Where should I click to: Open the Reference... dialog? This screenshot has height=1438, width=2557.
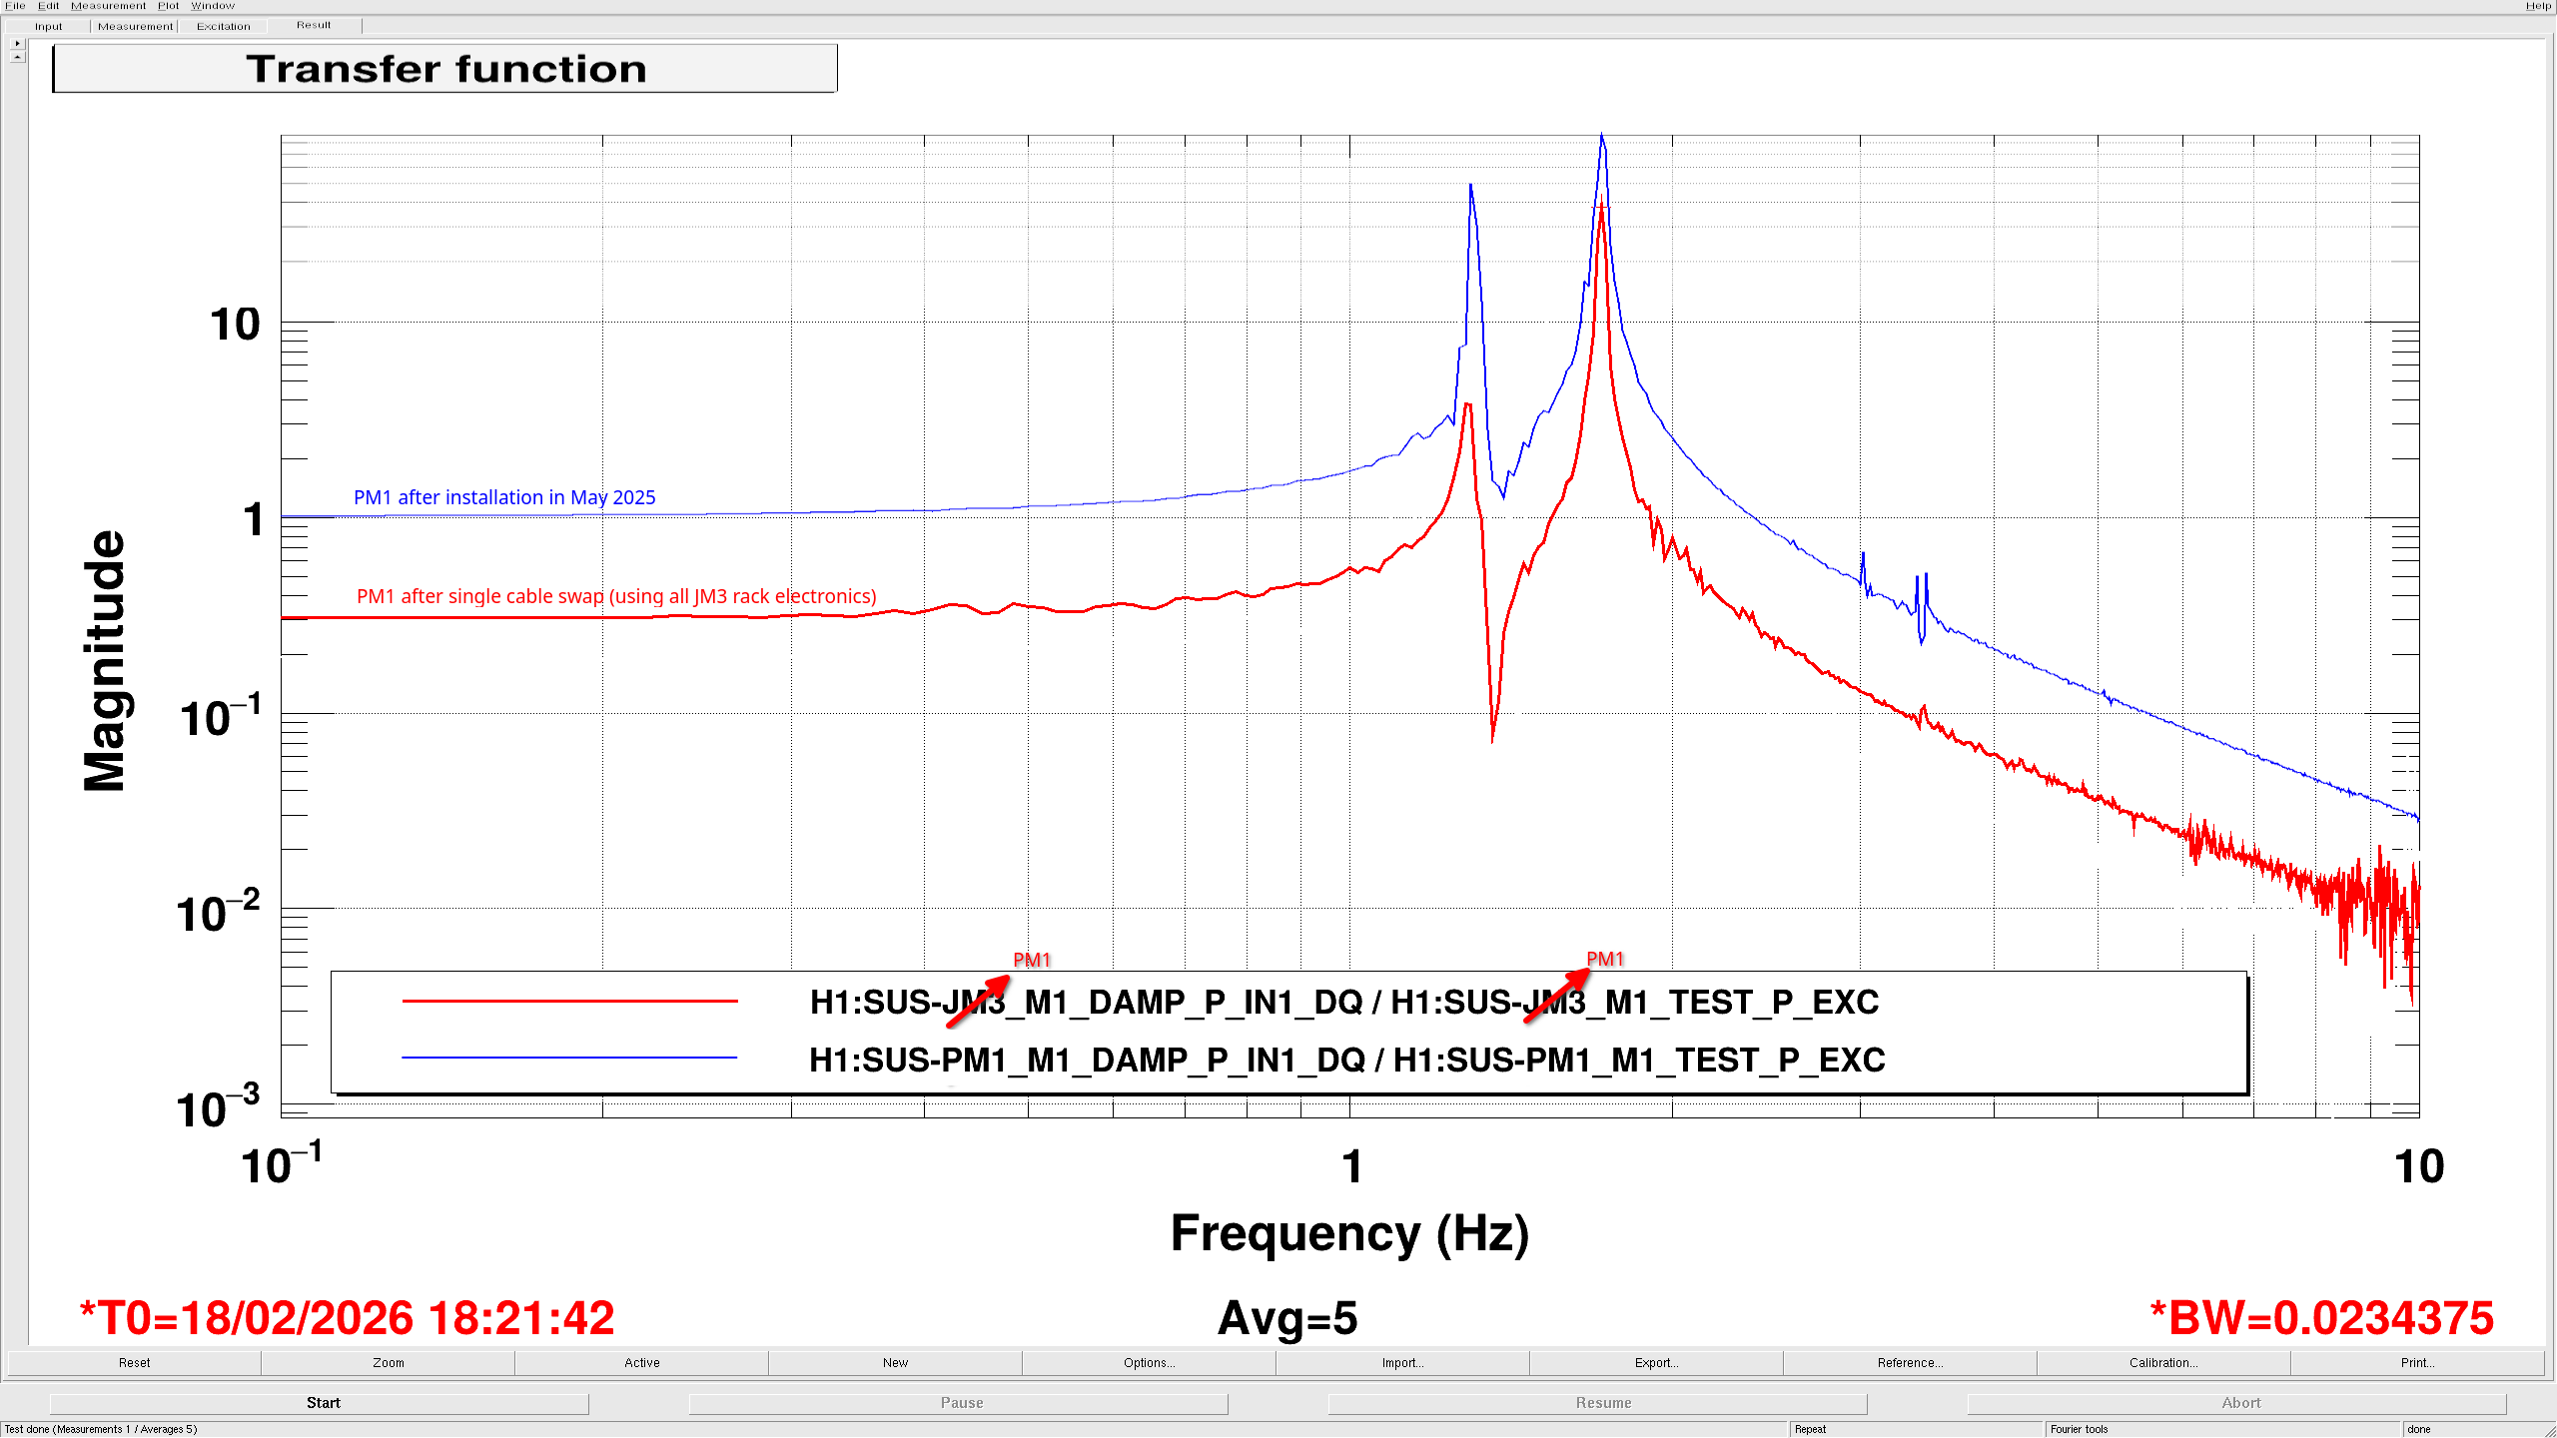pos(1910,1363)
